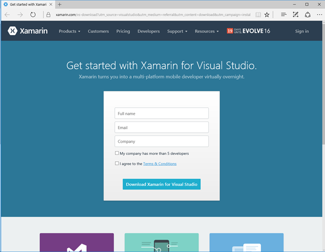Open the Terms & Conditions link

tap(160, 164)
